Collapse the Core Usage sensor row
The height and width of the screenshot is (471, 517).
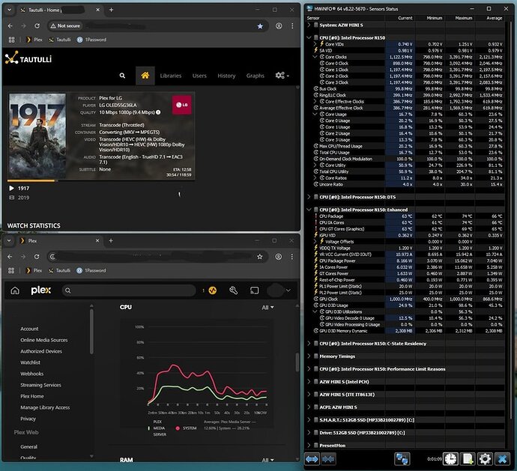coord(315,115)
